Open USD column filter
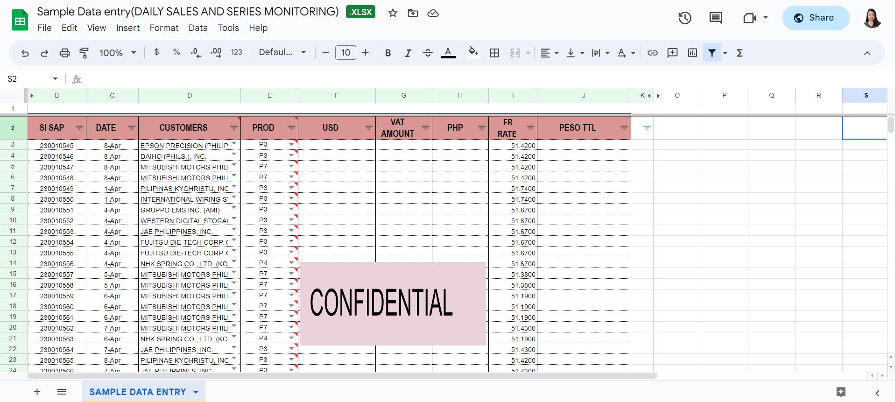Screen dimensions: 895x402 point(369,128)
